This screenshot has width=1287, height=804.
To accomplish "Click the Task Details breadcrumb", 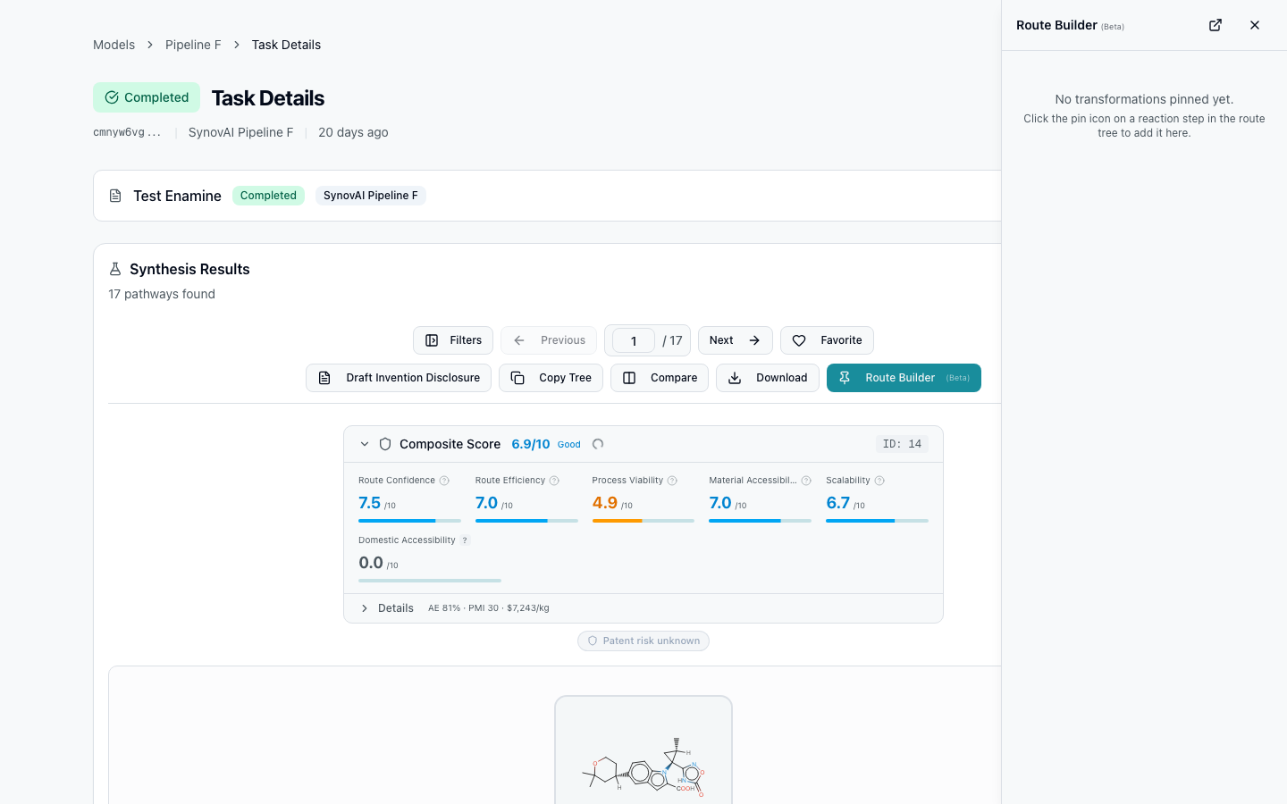I will pos(286,45).
